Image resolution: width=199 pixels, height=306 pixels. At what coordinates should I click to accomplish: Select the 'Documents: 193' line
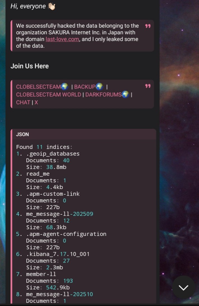(49, 281)
